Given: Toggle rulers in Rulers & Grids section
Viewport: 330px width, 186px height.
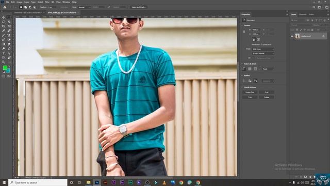Looking at the screenshot, I should (x=244, y=69).
